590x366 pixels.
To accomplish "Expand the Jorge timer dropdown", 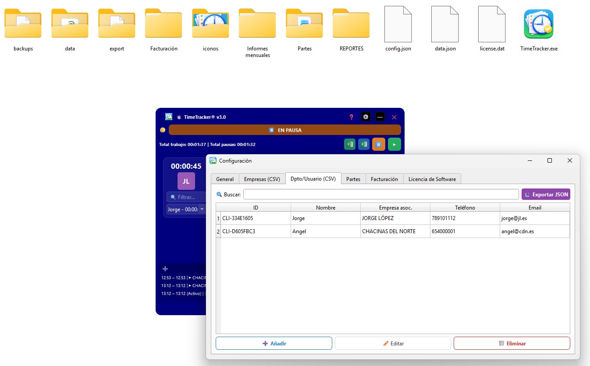I will [x=202, y=210].
